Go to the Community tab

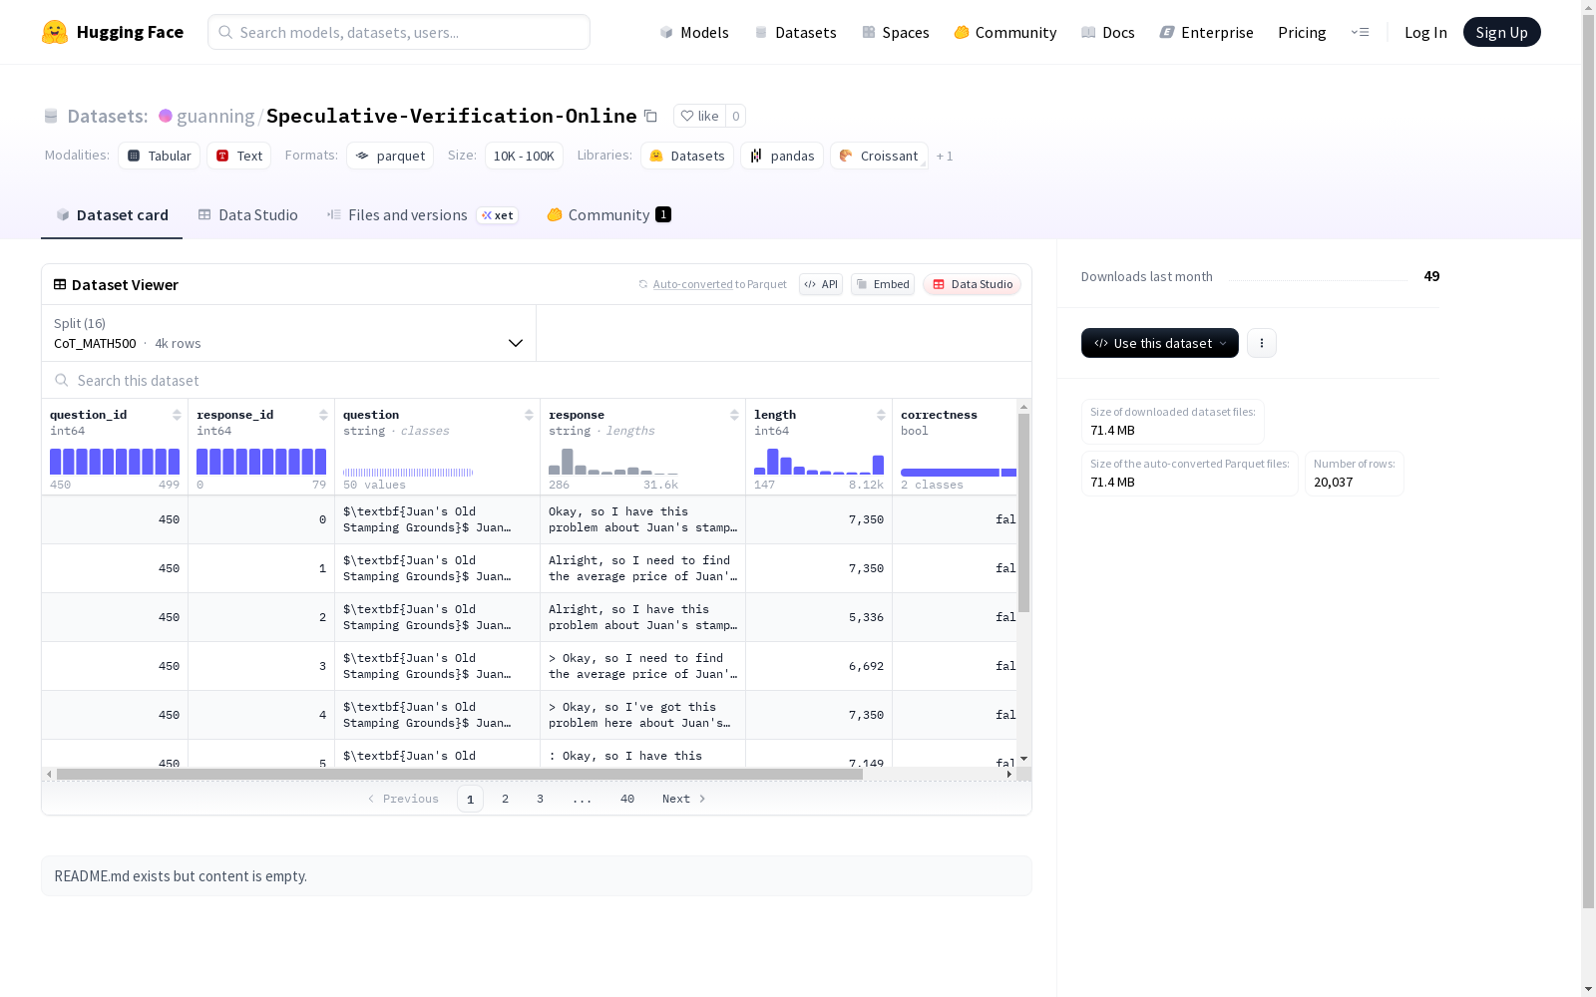608,215
